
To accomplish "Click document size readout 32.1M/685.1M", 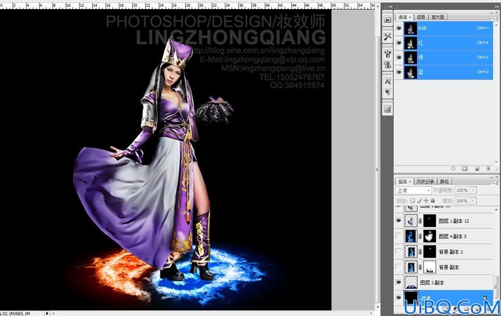I will pos(16,314).
